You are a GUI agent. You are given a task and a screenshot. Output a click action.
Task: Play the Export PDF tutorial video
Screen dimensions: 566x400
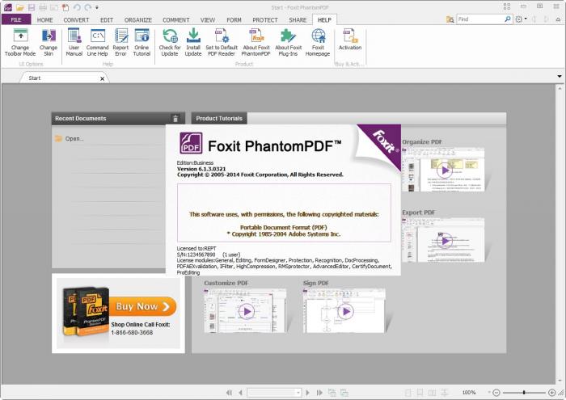(x=445, y=241)
